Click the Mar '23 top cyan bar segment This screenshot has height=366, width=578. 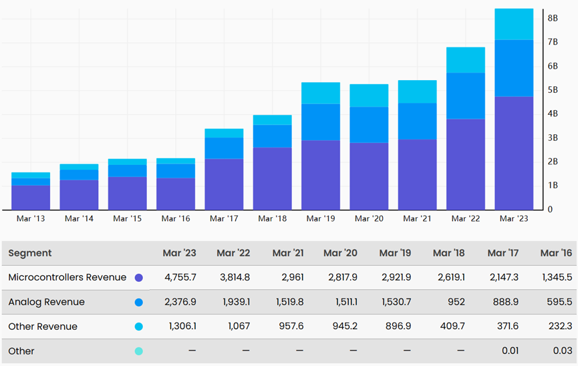(514, 24)
